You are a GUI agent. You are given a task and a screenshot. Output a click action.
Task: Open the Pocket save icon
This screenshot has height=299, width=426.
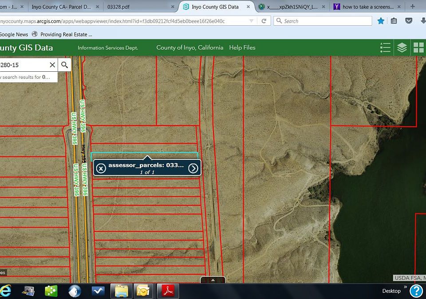[x=409, y=21]
